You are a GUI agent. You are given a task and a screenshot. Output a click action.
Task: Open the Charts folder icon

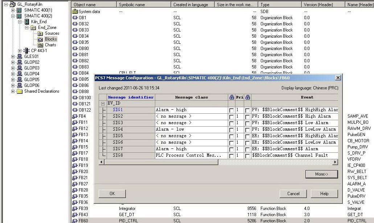tap(40, 45)
